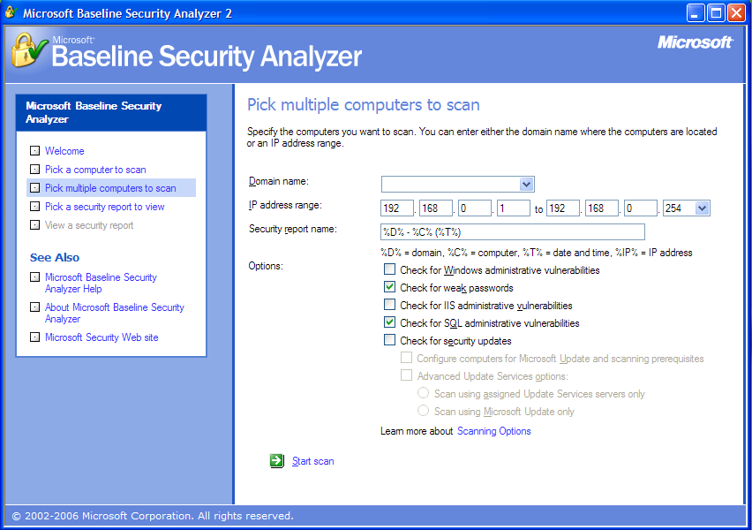Viewport: 752px width, 530px height.
Task: Click the bullet icon beside Pick multiple computers to scan
Action: click(34, 187)
